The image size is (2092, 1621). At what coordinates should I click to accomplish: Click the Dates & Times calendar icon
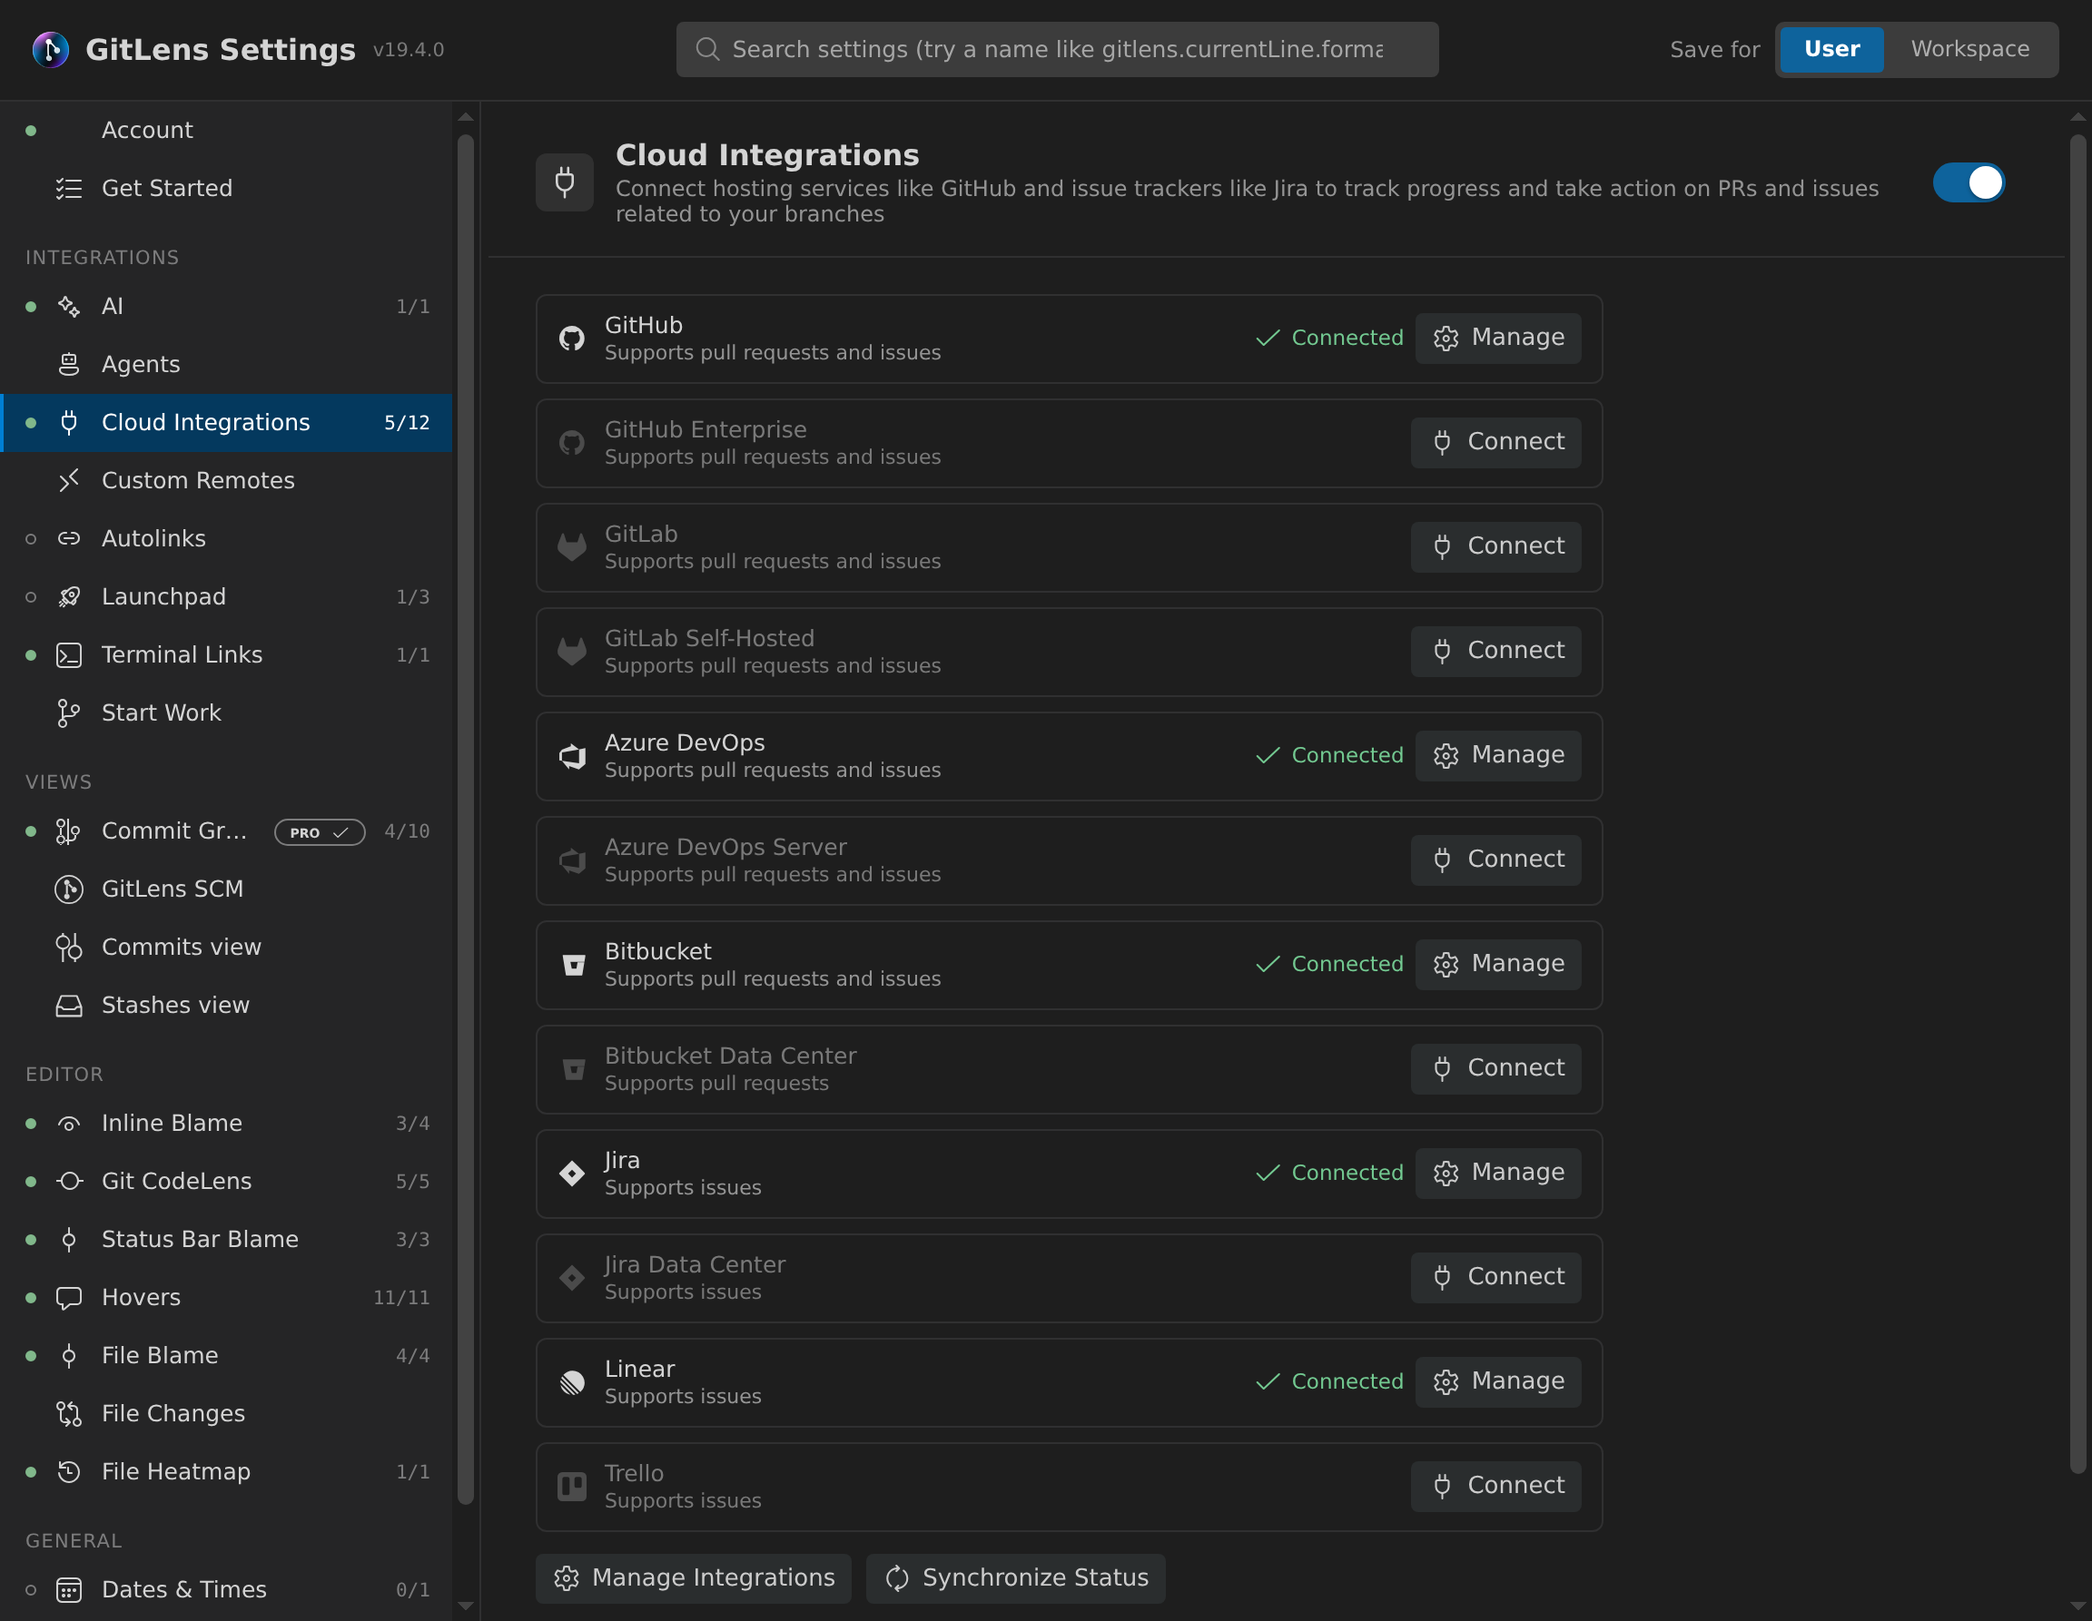pyautogui.click(x=69, y=1589)
